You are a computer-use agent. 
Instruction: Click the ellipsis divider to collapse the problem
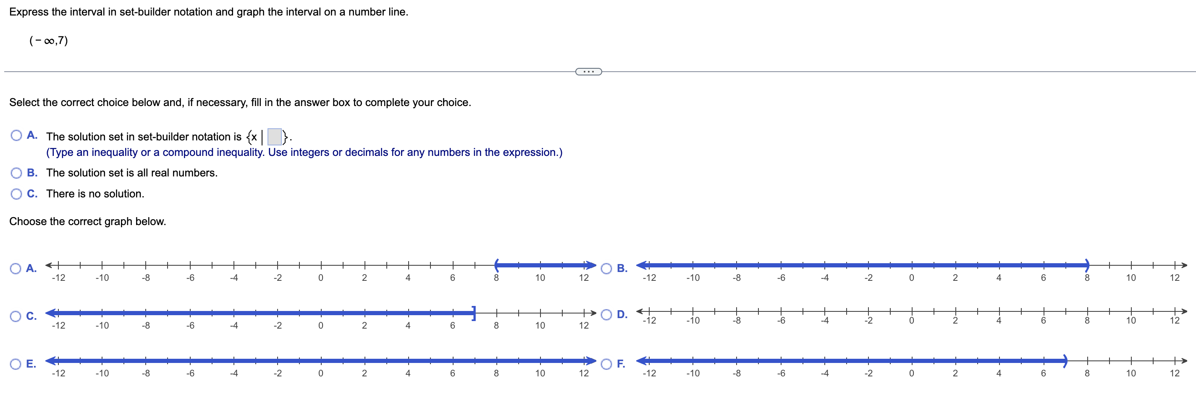click(x=588, y=71)
